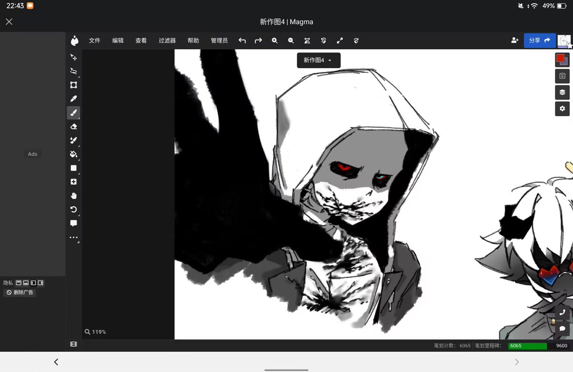Select the comment bubble tool

click(x=74, y=223)
